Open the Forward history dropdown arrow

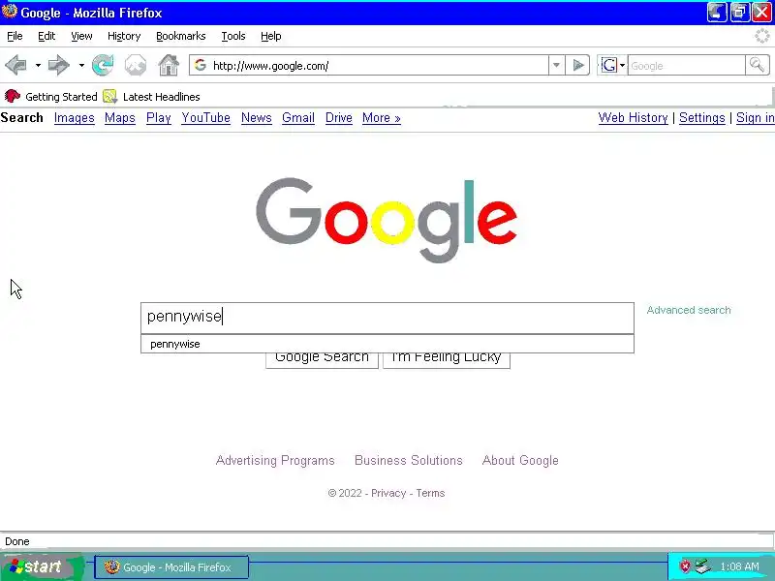click(81, 65)
